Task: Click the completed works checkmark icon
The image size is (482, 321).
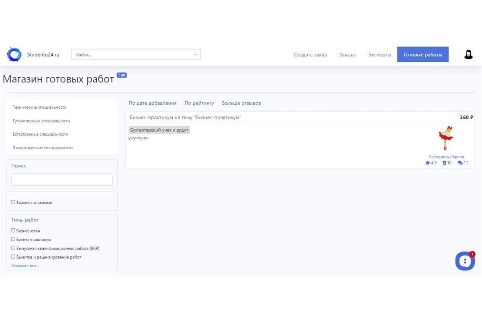Action: [x=444, y=163]
